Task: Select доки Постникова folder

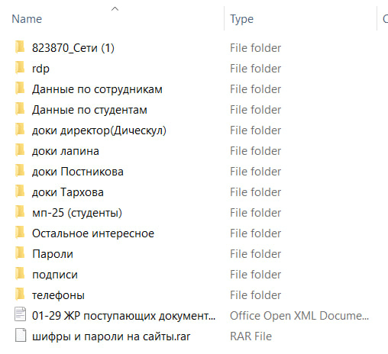Action: pyautogui.click(x=78, y=172)
